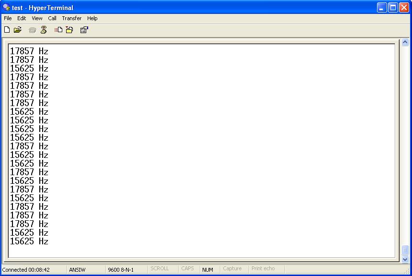The image size is (412, 276).
Task: Click the HyperTerminal title bar application icon
Action: (x=6, y=7)
